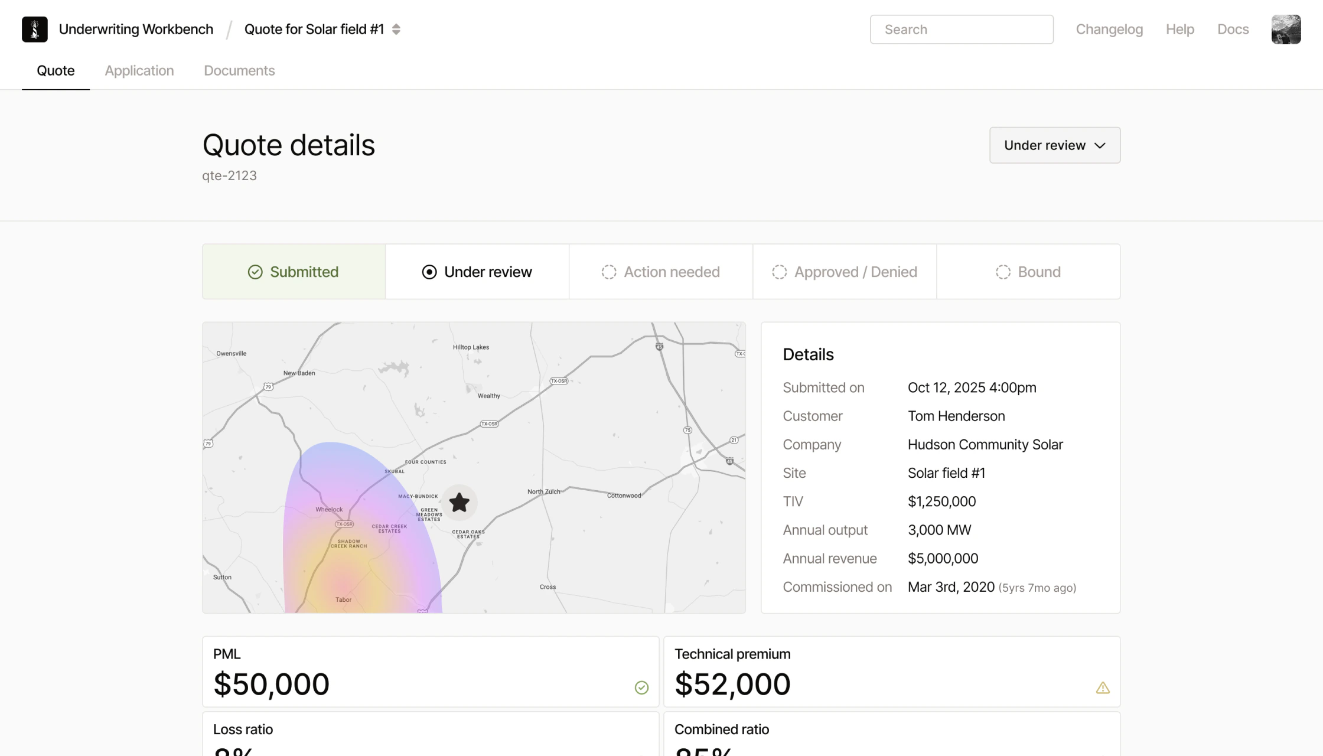Click the annual output 3,000 MW

click(939, 530)
